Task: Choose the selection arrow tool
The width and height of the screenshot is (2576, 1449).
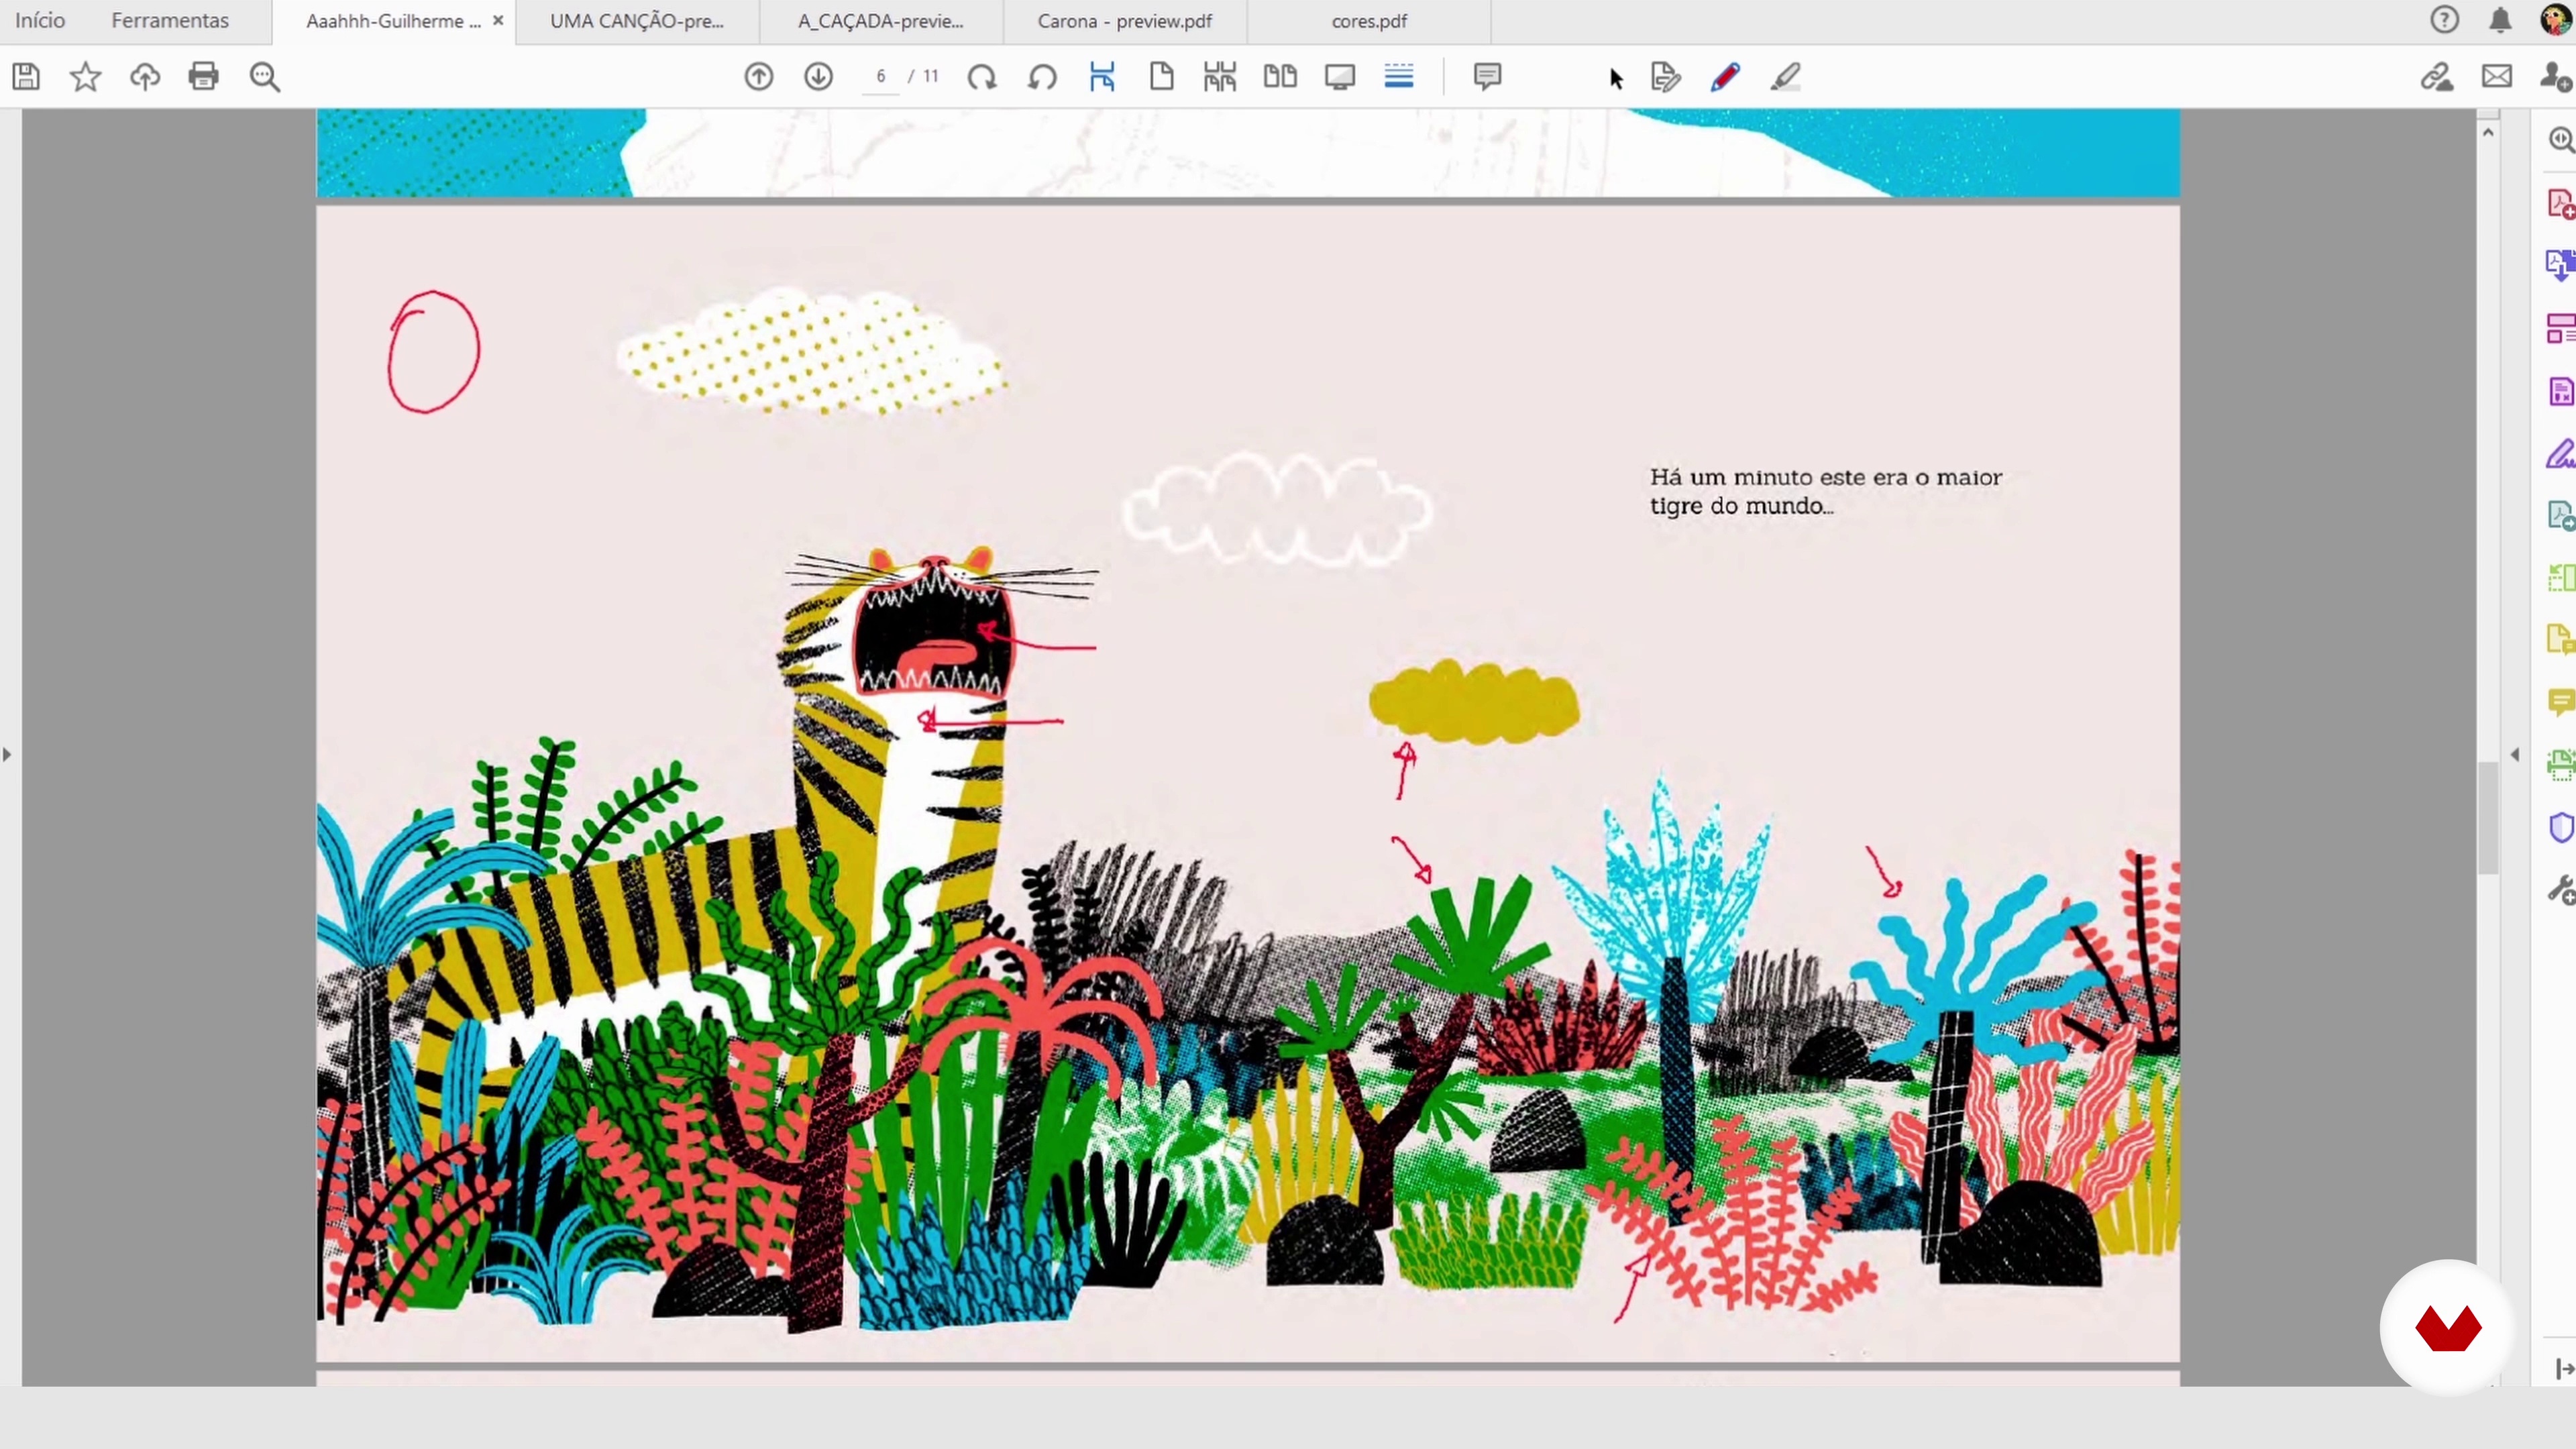Action: coord(1616,78)
